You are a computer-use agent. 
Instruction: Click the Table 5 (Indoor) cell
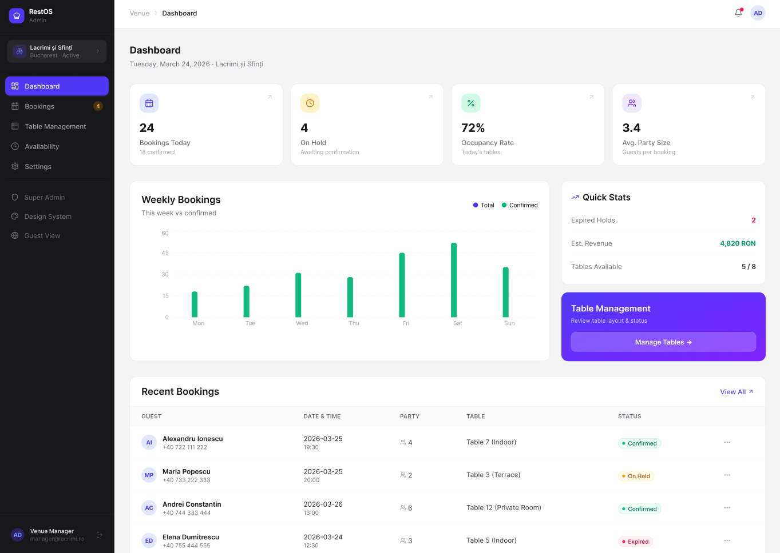491,540
